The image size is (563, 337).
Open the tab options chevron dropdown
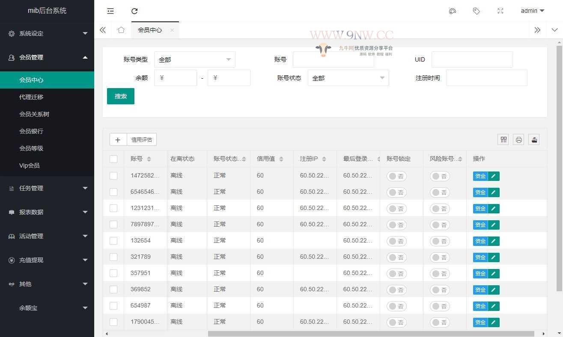[x=555, y=30]
